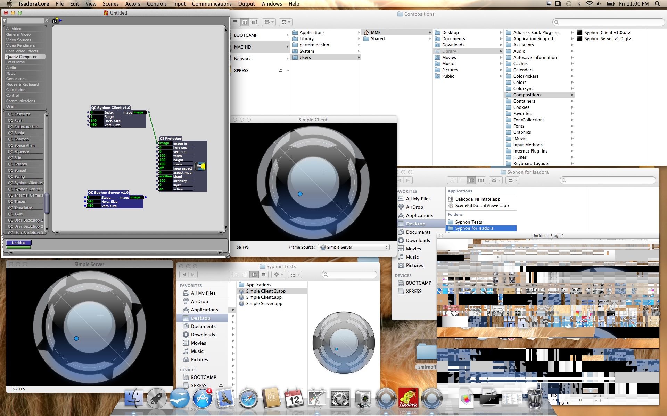The width and height of the screenshot is (667, 416).
Task: Open arrange dropdown in Compositions window
Action: click(x=286, y=22)
